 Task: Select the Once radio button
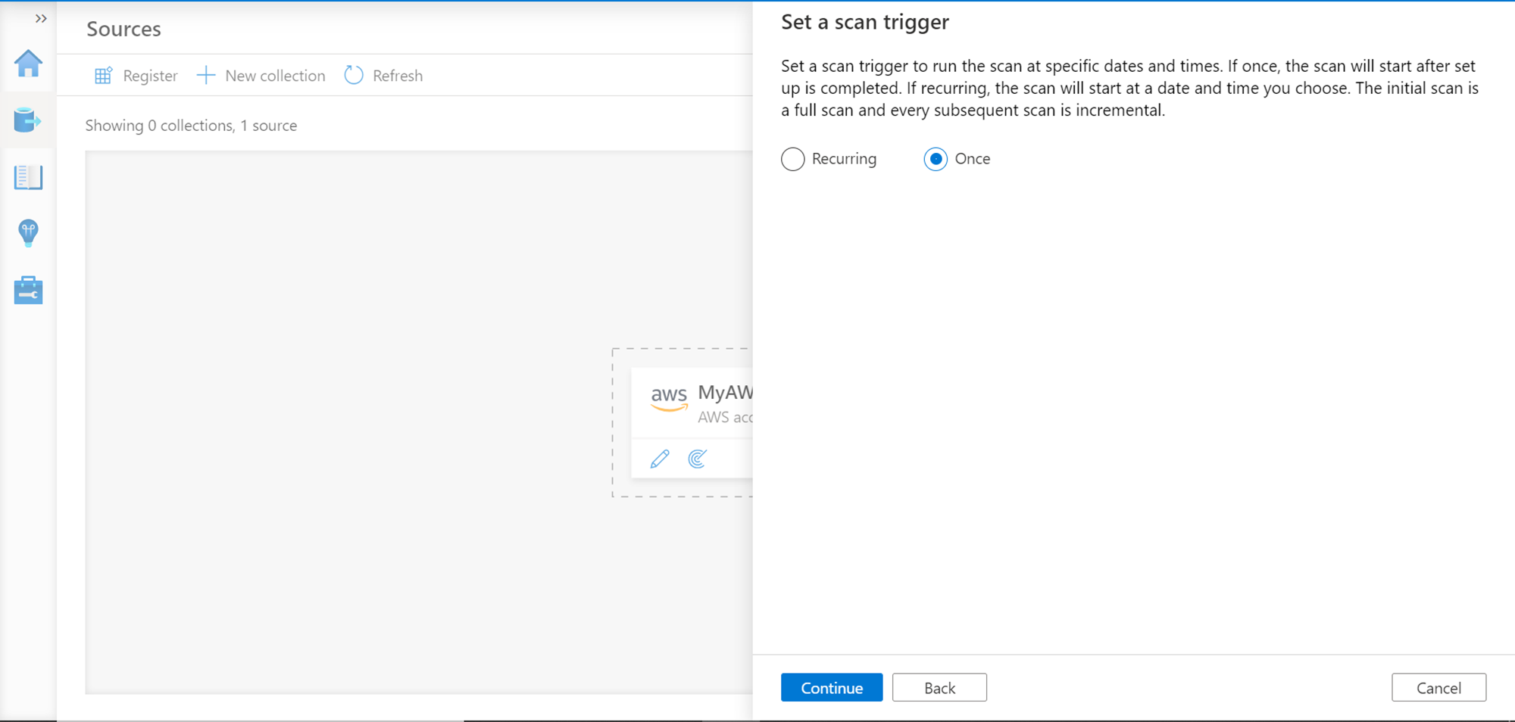(936, 159)
